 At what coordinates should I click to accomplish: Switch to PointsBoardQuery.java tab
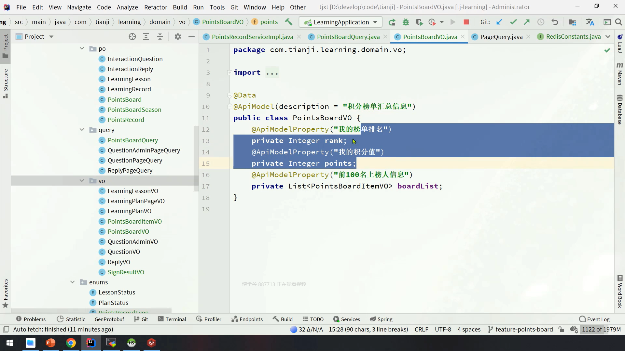[348, 37]
